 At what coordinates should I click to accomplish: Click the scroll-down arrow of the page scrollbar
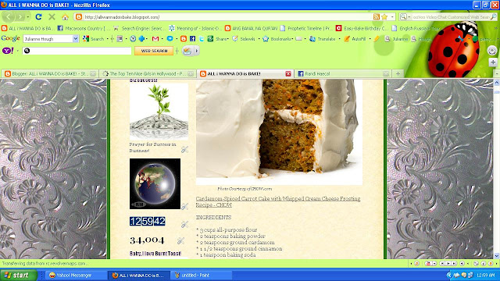pyautogui.click(x=497, y=256)
